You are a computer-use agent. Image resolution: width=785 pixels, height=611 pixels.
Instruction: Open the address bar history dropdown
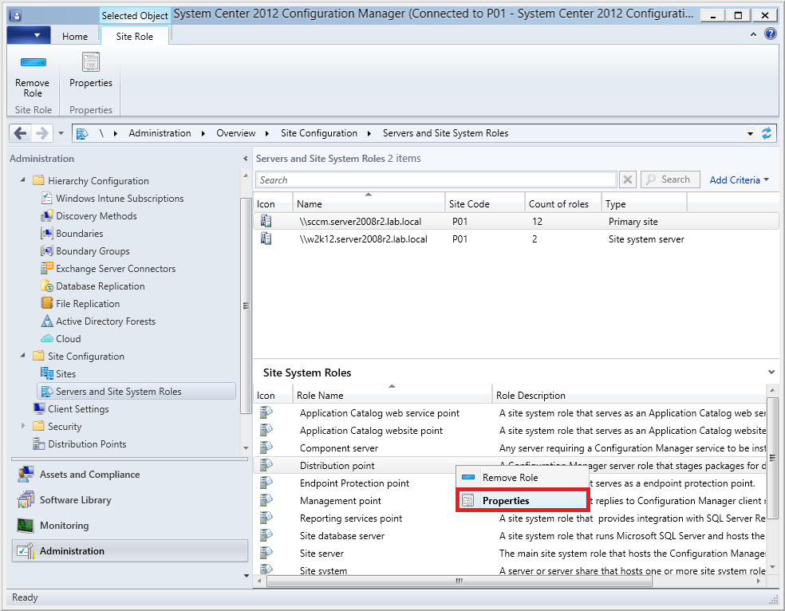tap(750, 134)
